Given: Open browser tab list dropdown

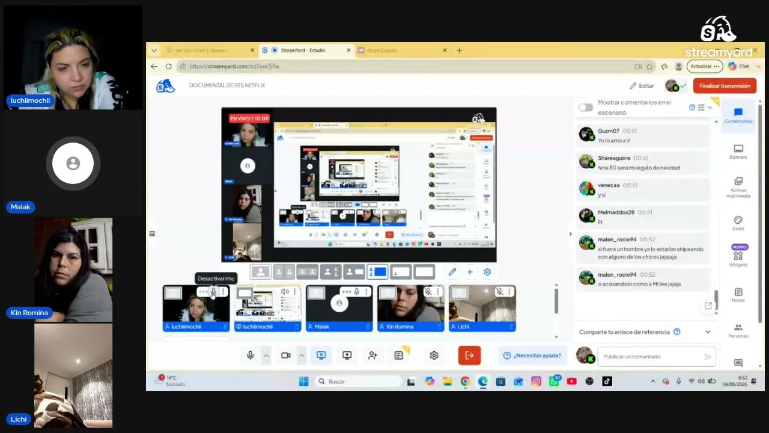Looking at the screenshot, I should pos(154,51).
